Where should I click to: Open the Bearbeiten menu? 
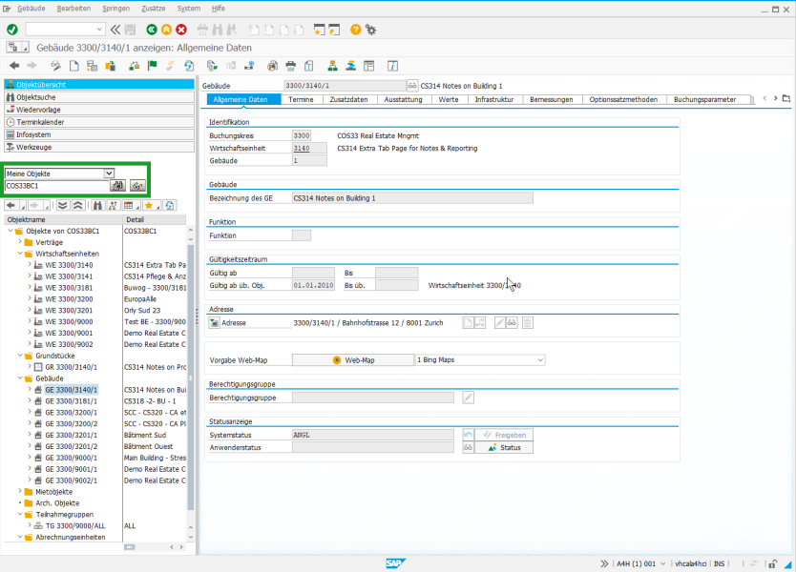tap(73, 9)
